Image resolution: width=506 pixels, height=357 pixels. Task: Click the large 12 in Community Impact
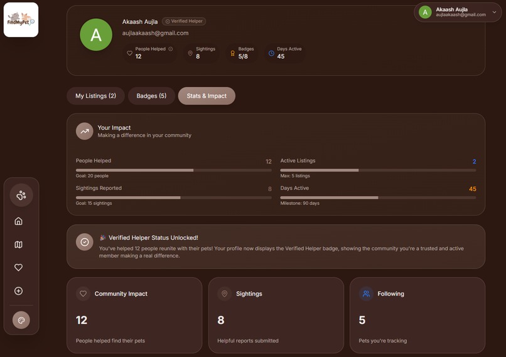[x=82, y=320]
